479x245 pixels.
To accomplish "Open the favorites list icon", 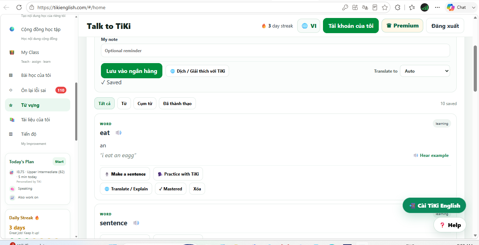I will click(x=412, y=7).
